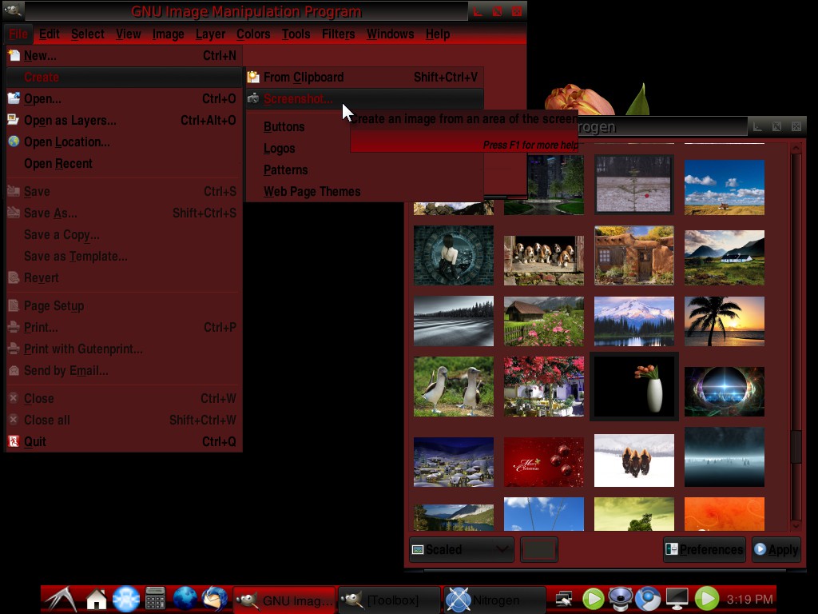Image resolution: width=818 pixels, height=614 pixels.
Task: Open the Select menu
Action: (x=88, y=34)
